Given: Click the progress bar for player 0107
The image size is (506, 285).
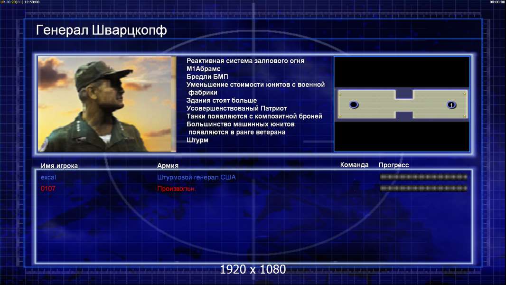Looking at the screenshot, I should [x=423, y=188].
